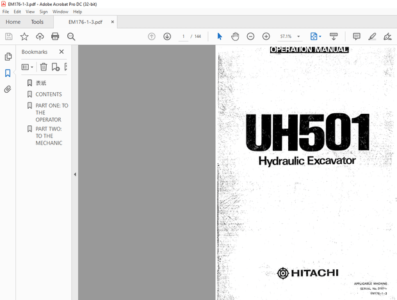Open PART ONE: TO THE OPERATOR bookmark

pos(52,113)
